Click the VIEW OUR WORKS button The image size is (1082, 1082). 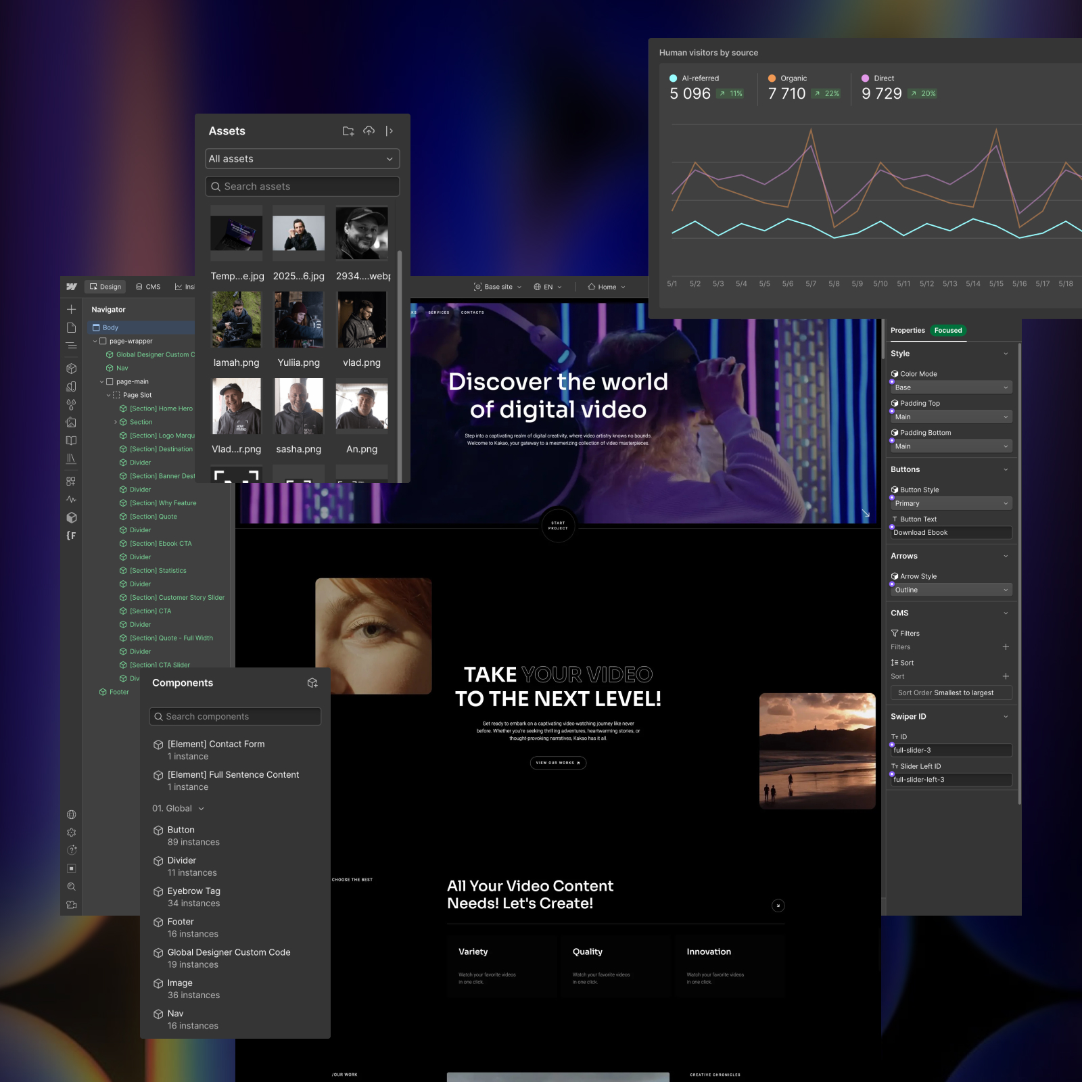pyautogui.click(x=558, y=763)
